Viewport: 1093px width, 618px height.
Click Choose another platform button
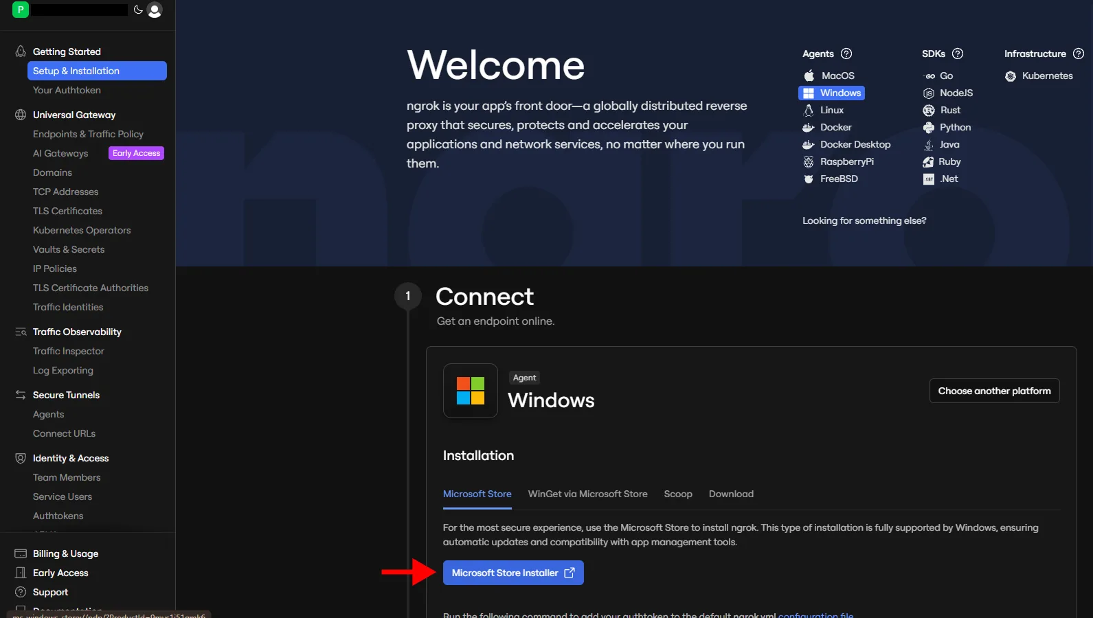tap(994, 391)
